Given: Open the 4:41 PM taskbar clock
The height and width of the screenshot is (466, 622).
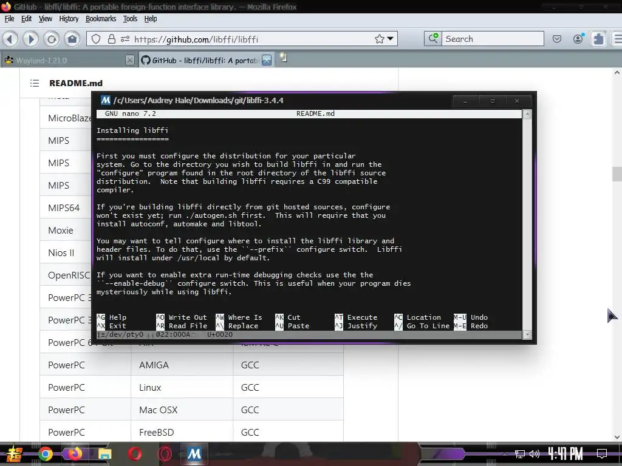Looking at the screenshot, I should click(566, 454).
